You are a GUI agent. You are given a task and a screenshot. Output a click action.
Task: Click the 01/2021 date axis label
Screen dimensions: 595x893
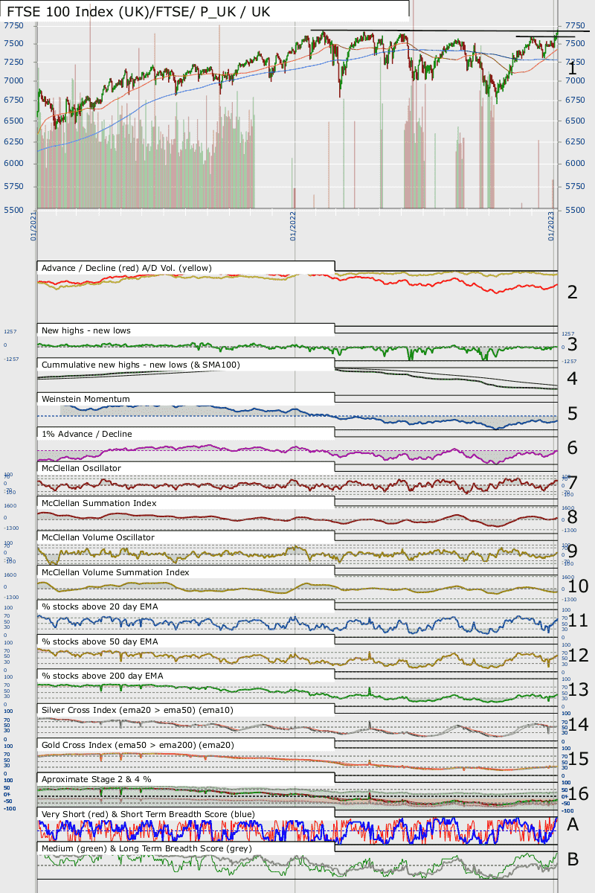pos(33,225)
